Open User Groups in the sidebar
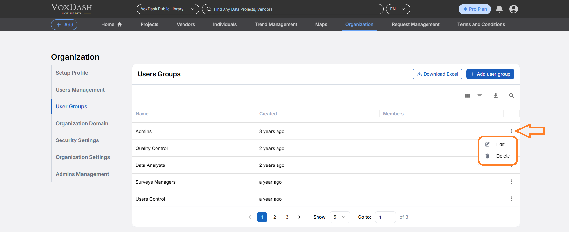The image size is (569, 232). [x=71, y=106]
